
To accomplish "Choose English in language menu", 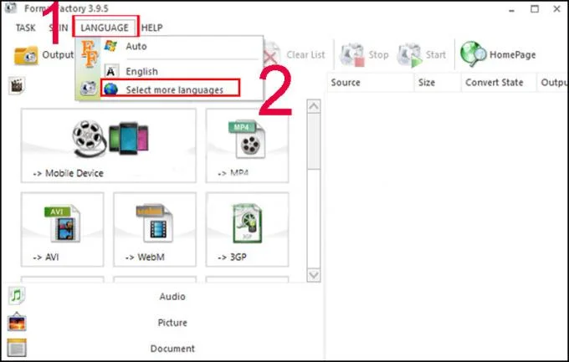I will (141, 71).
